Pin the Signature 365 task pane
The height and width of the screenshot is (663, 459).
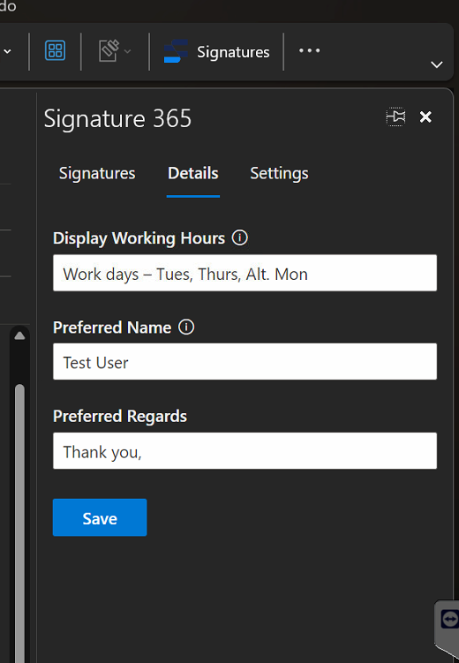tap(396, 117)
